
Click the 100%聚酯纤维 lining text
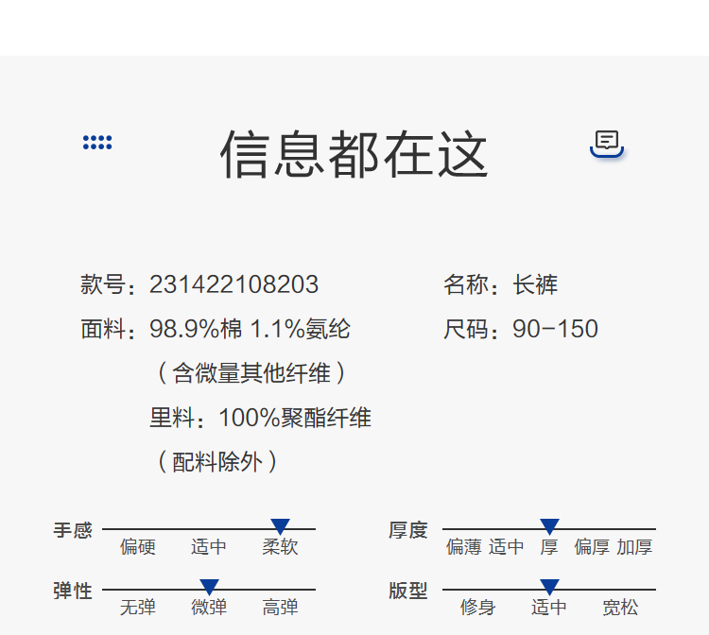pos(295,418)
